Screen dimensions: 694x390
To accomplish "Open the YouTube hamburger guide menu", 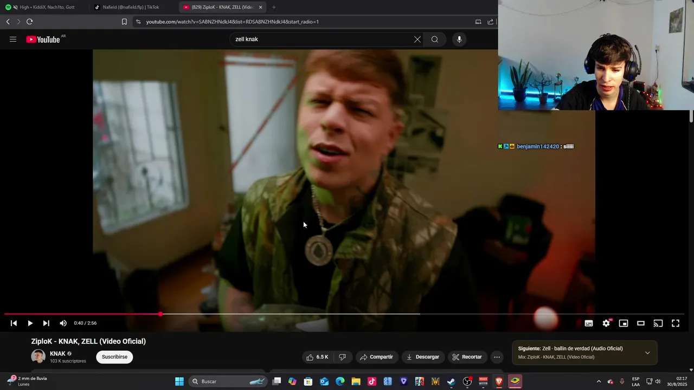I will tap(13, 39).
